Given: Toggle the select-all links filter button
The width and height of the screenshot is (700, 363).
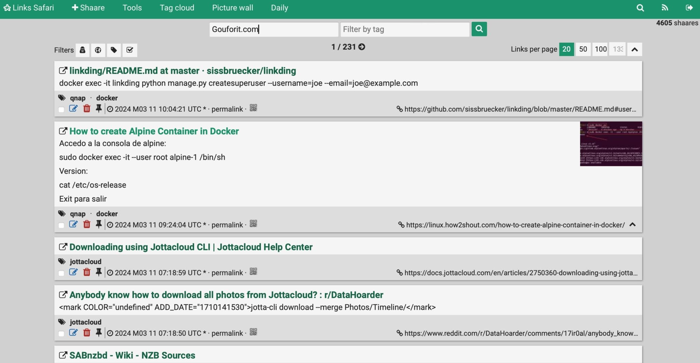Looking at the screenshot, I should click(130, 50).
